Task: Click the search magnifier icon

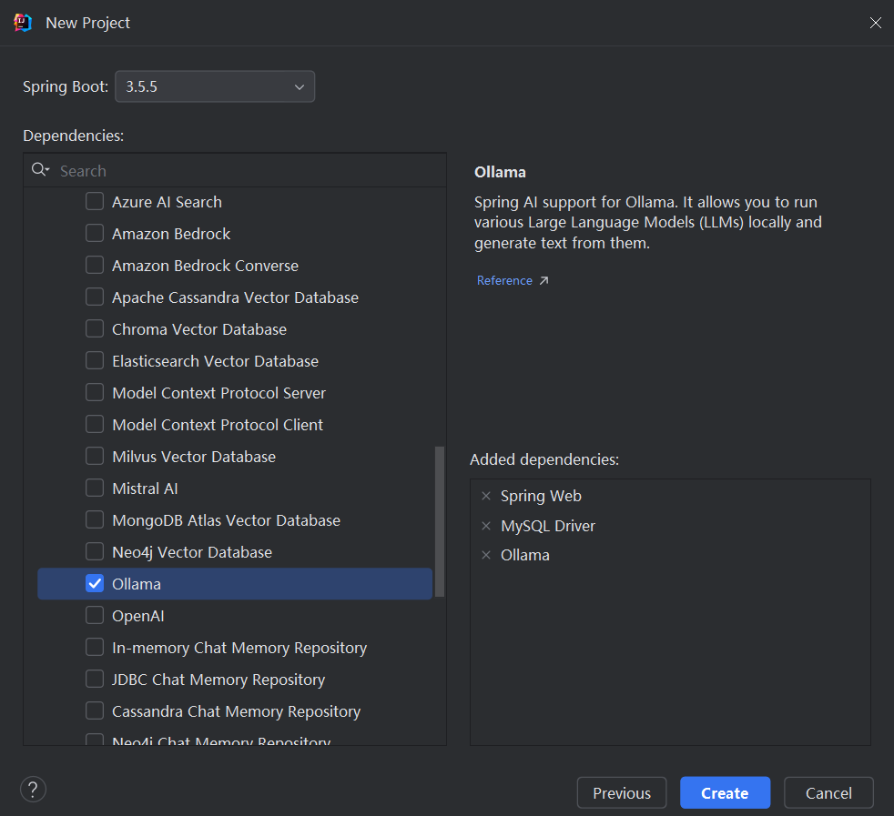Action: [40, 170]
